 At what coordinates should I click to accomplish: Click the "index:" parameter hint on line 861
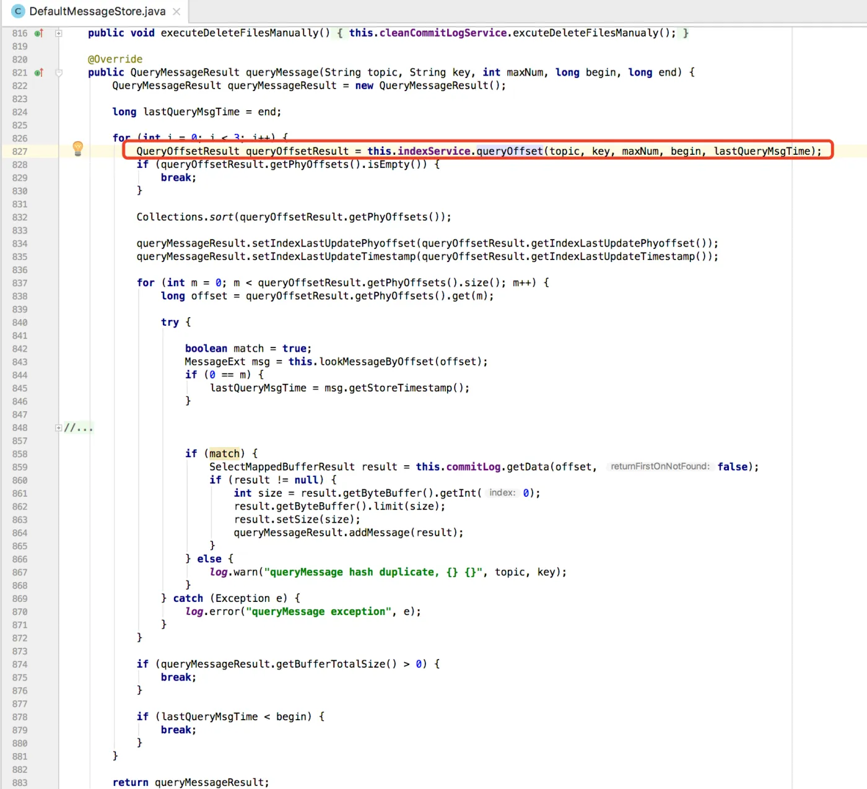point(502,493)
